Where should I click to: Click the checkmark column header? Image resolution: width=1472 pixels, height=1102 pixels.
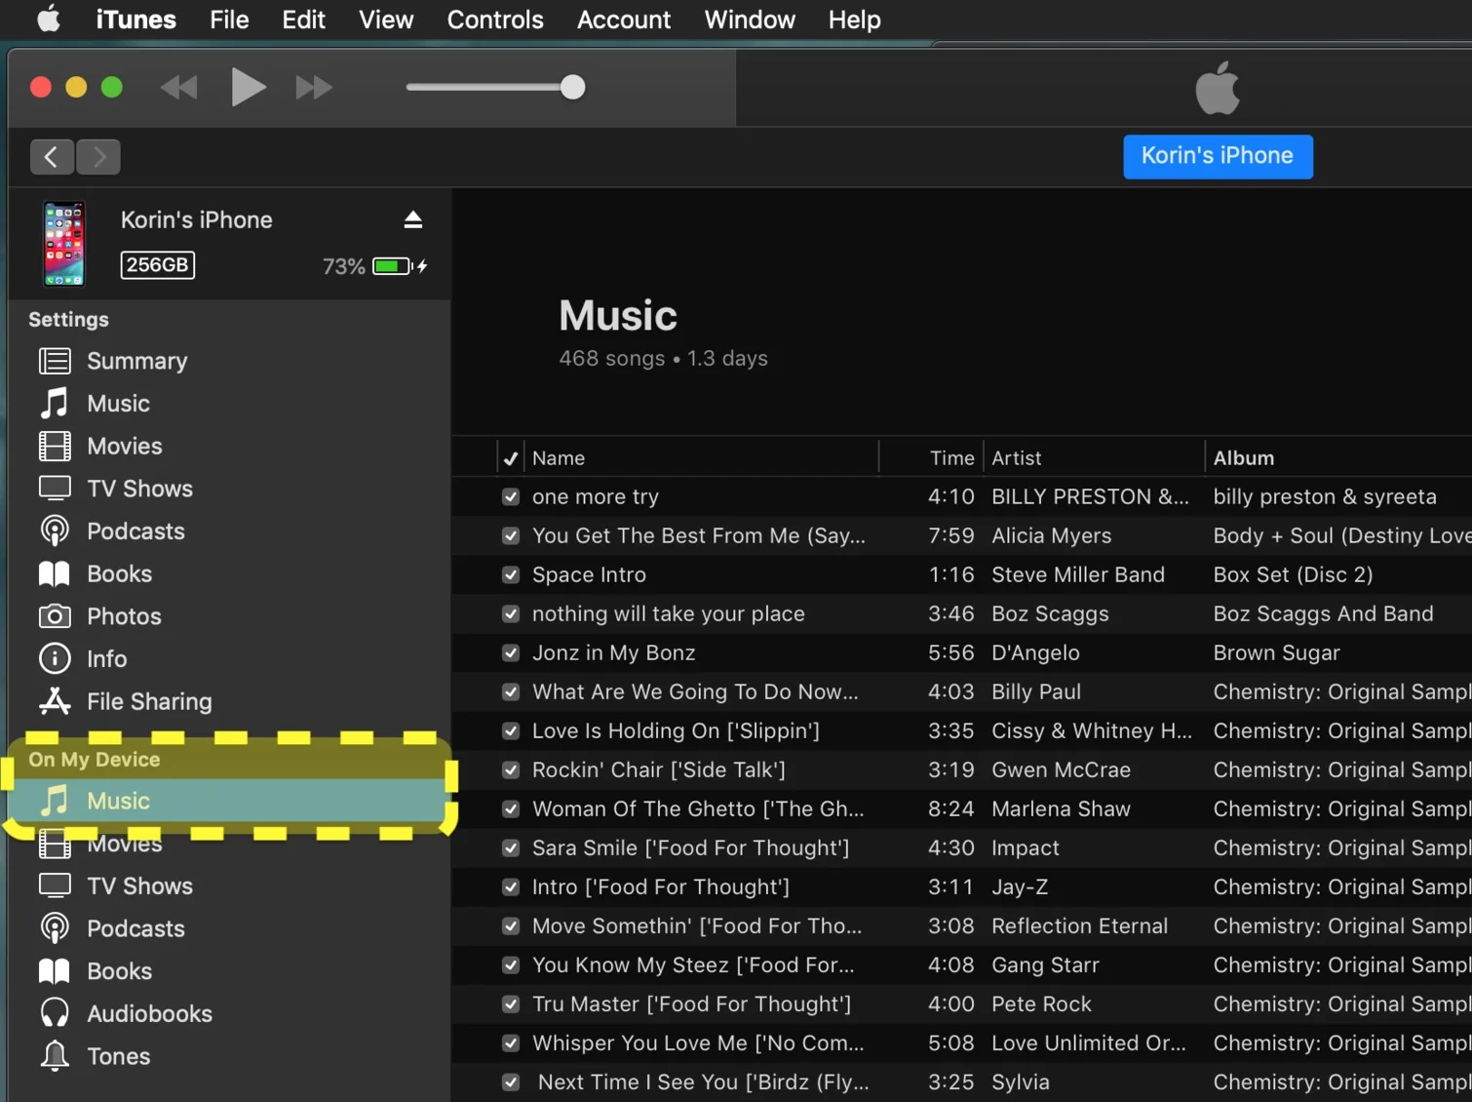click(x=510, y=457)
